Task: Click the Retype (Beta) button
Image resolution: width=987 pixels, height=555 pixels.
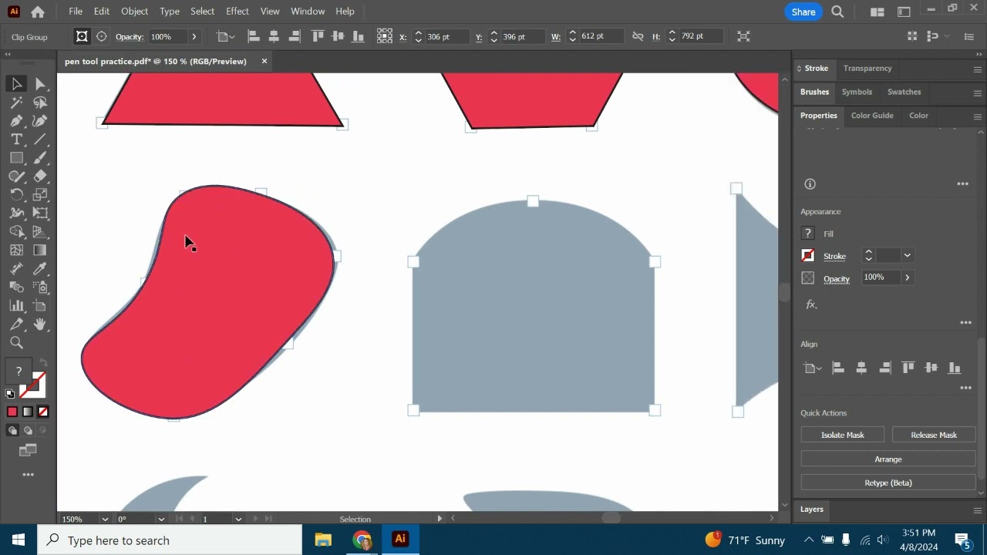Action: [888, 483]
